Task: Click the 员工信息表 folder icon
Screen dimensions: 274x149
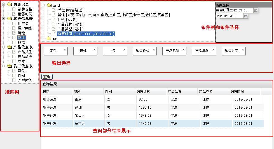Action: point(10,66)
